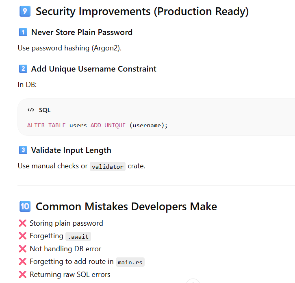Viewport: 295px width, 283px height.
Task: Click red X beside Forgetting .await
Action: (x=22, y=236)
